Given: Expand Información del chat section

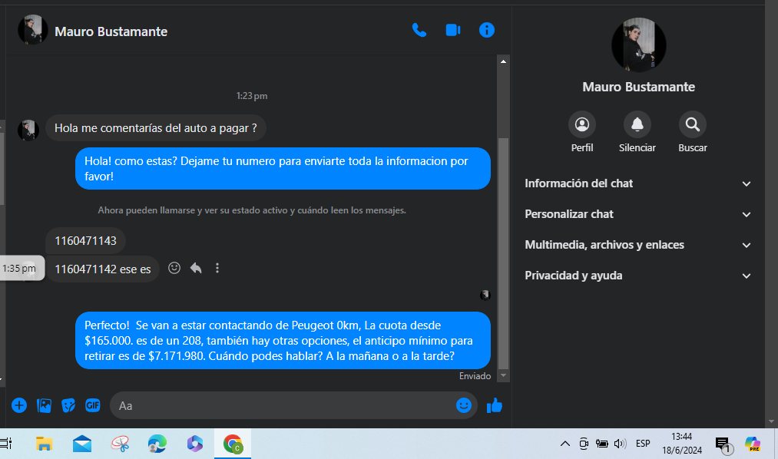Looking at the screenshot, I should [x=638, y=183].
